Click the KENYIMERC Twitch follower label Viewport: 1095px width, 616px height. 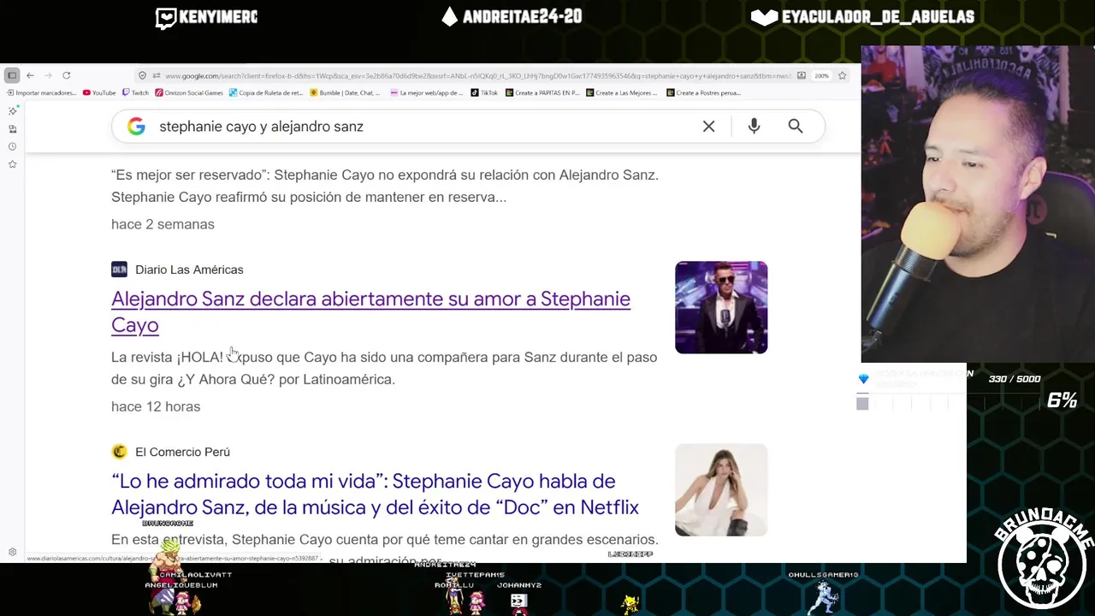(x=206, y=17)
